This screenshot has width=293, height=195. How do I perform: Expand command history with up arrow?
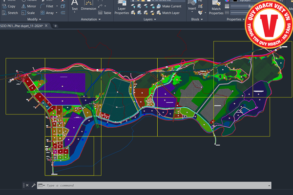tap(269, 185)
